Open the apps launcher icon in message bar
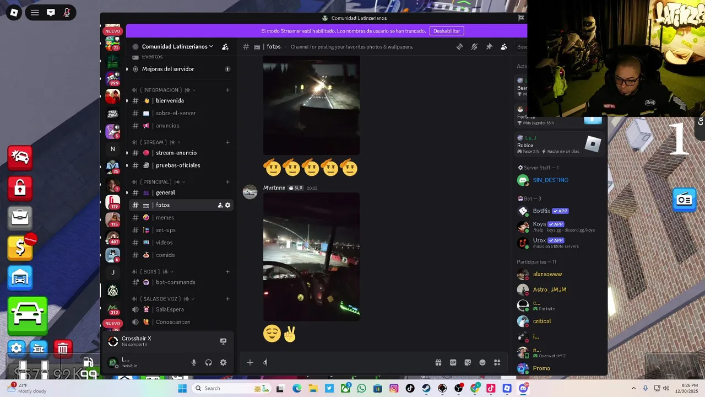This screenshot has width=705, height=397. click(497, 362)
